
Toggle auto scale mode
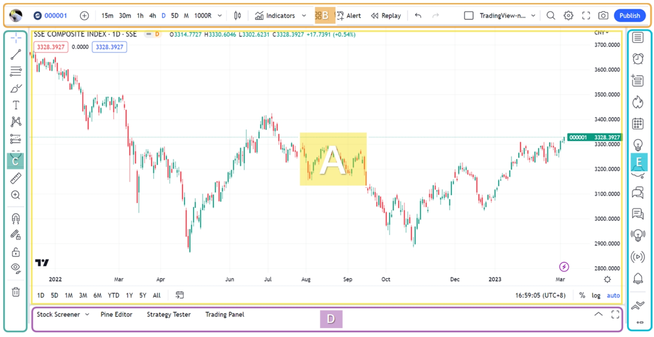coord(613,295)
